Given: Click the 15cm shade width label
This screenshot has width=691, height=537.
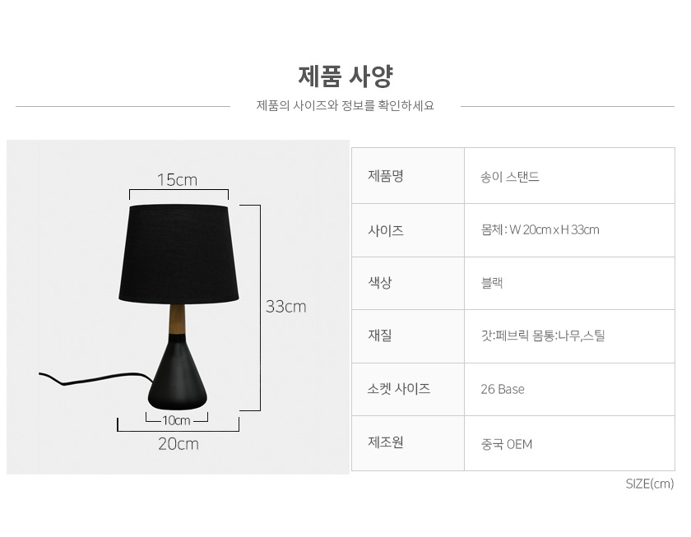Looking at the screenshot, I should (177, 179).
